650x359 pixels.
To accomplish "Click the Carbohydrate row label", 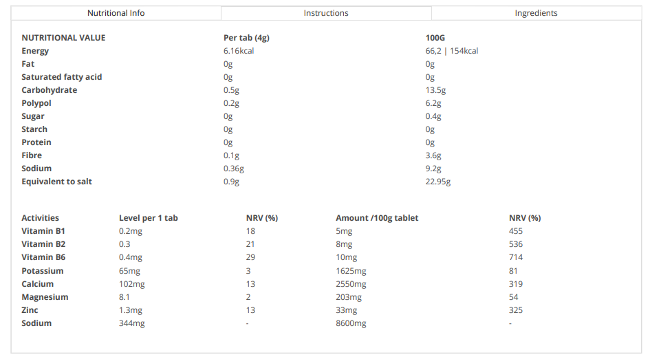I will (x=49, y=90).
